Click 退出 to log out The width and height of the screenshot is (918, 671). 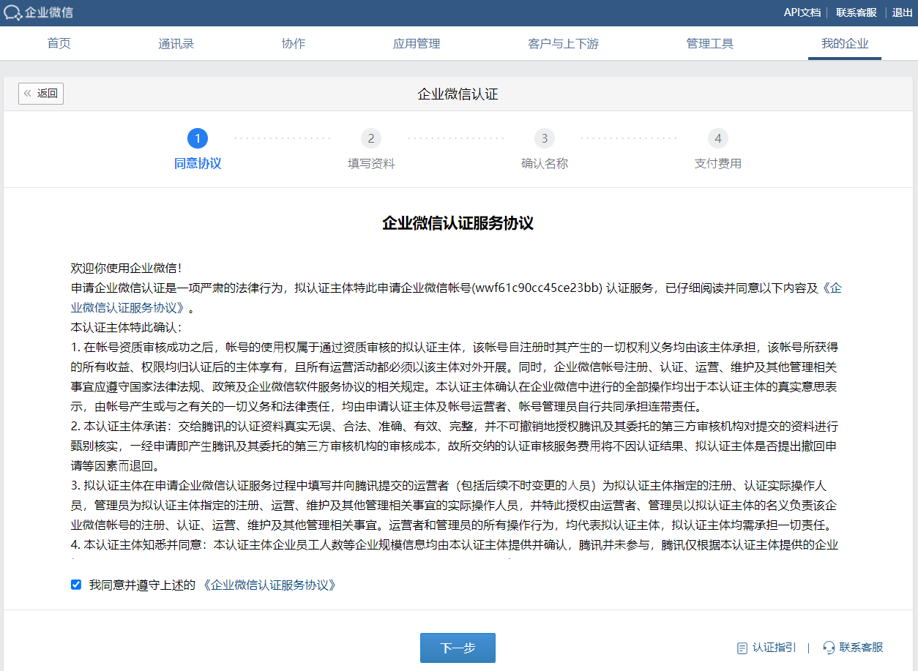(x=902, y=12)
